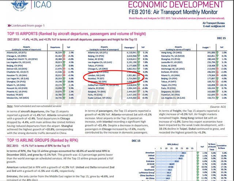
Task: Click the Lufthansa Group label in chart
Action: [x=146, y=173]
